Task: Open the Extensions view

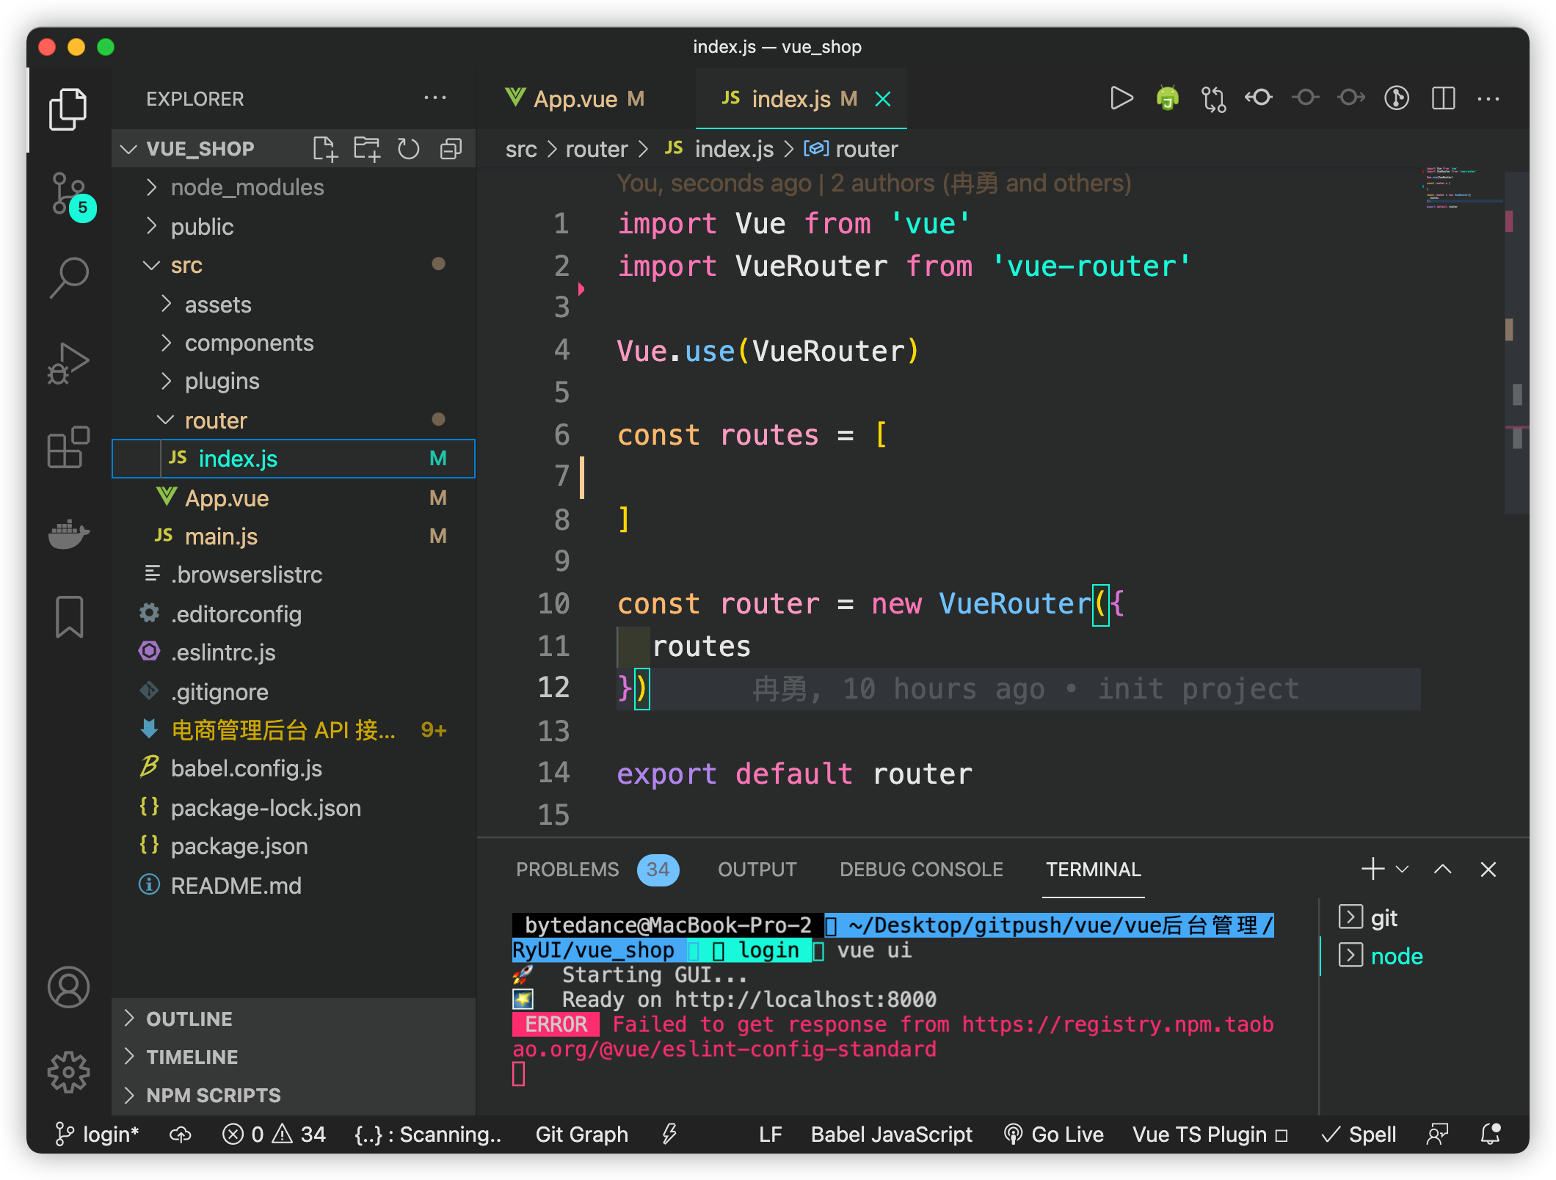Action: point(68,446)
